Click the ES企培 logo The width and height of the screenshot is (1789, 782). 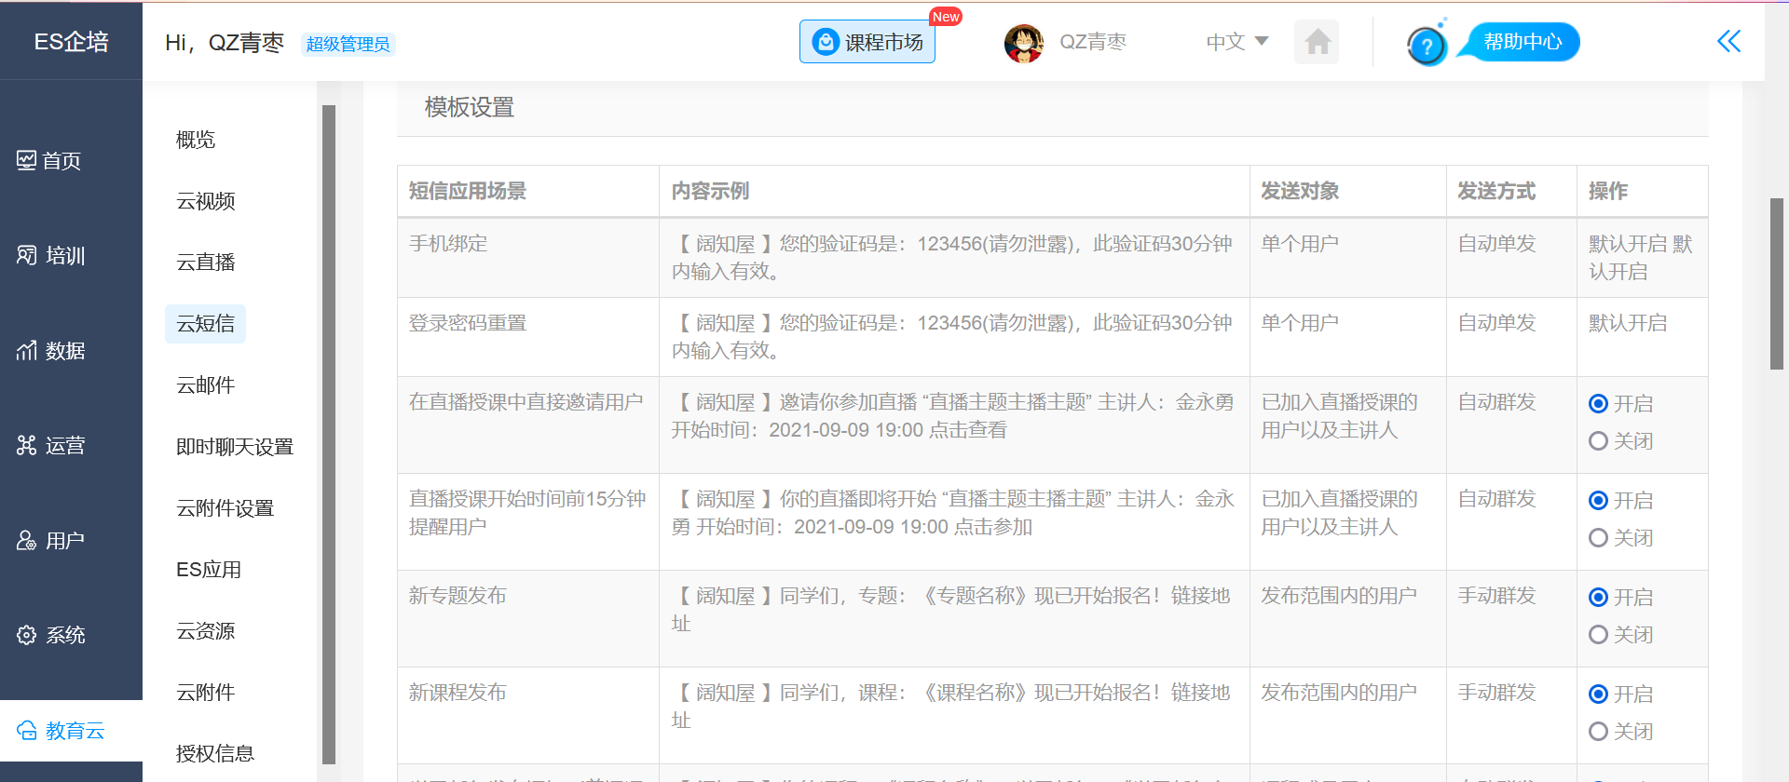(71, 41)
